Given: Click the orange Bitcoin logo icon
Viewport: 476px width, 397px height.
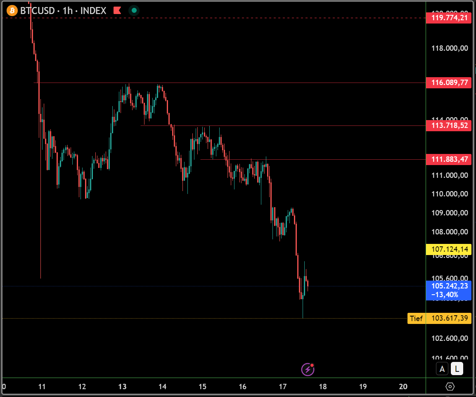Looking at the screenshot, I should click(12, 10).
